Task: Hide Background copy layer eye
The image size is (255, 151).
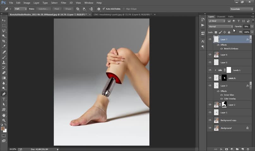Action: (210, 120)
